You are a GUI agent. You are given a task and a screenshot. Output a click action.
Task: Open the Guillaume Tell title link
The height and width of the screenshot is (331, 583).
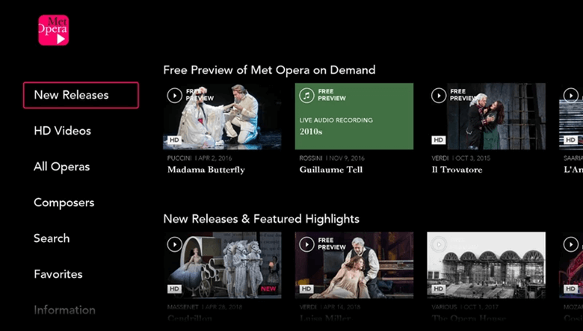pos(331,170)
